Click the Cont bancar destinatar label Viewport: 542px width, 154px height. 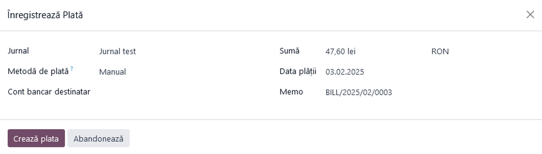click(x=49, y=92)
